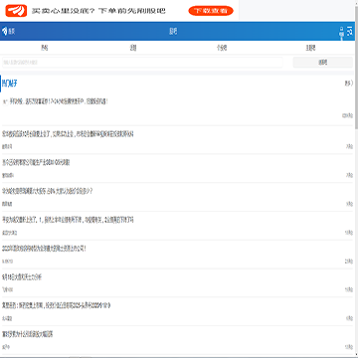The width and height of the screenshot is (358, 358).
Task: Click the grey button beside search field
Action: (x=323, y=63)
